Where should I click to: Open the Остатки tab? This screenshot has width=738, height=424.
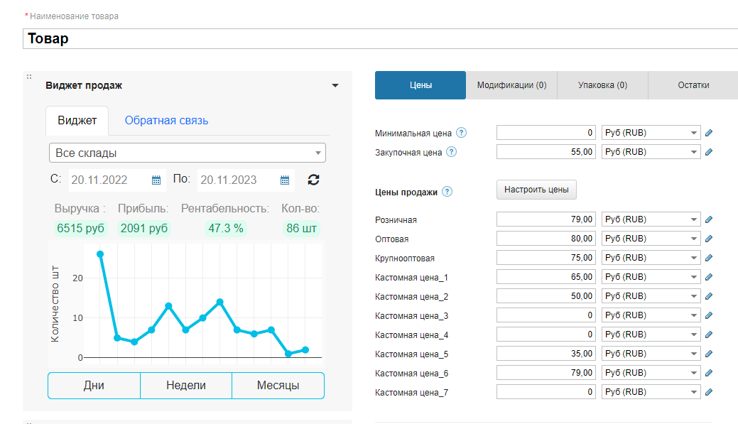(693, 85)
